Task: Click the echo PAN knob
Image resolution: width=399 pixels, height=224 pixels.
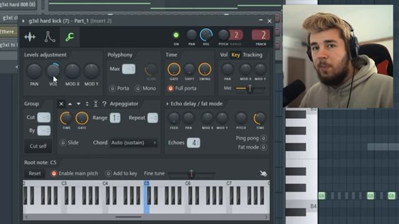Action: tap(188, 118)
